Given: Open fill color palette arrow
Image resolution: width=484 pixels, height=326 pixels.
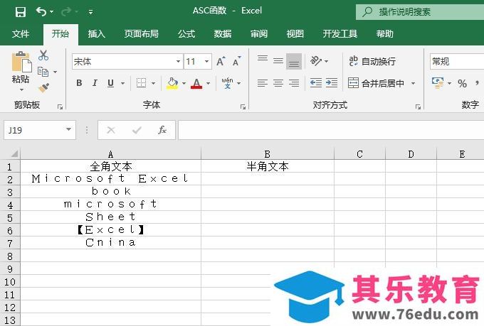Looking at the screenshot, I should coord(184,83).
